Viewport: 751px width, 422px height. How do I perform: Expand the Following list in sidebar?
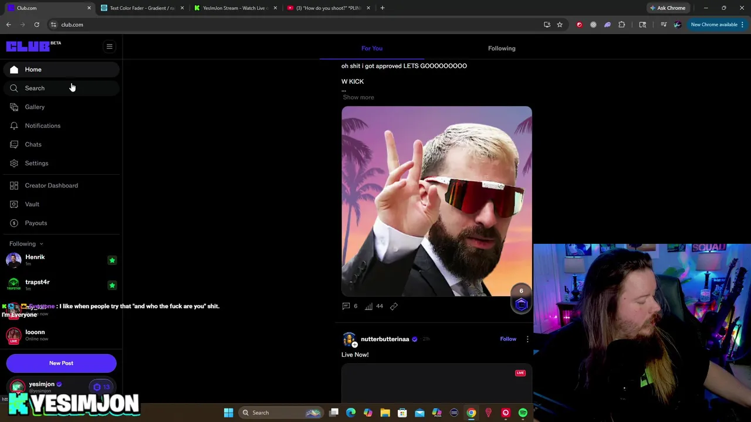tap(26, 244)
